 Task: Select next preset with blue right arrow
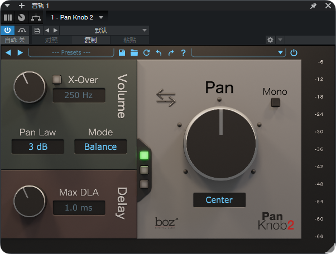pos(20,52)
